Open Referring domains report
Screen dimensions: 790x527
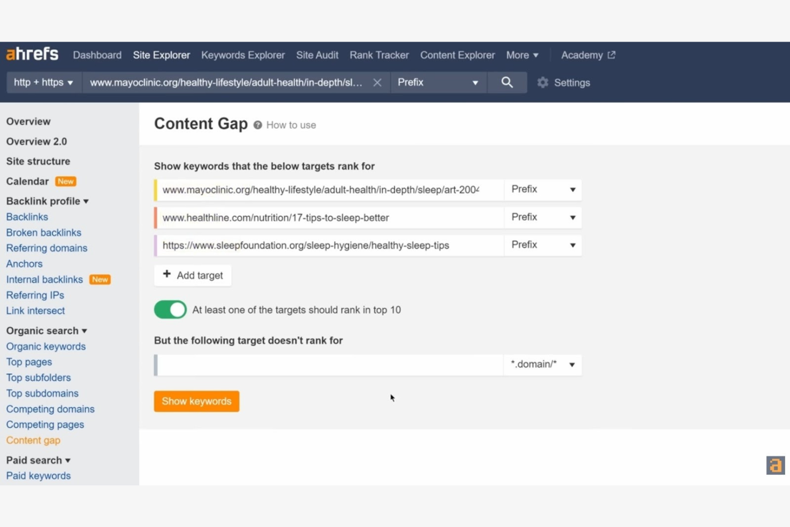tap(47, 248)
